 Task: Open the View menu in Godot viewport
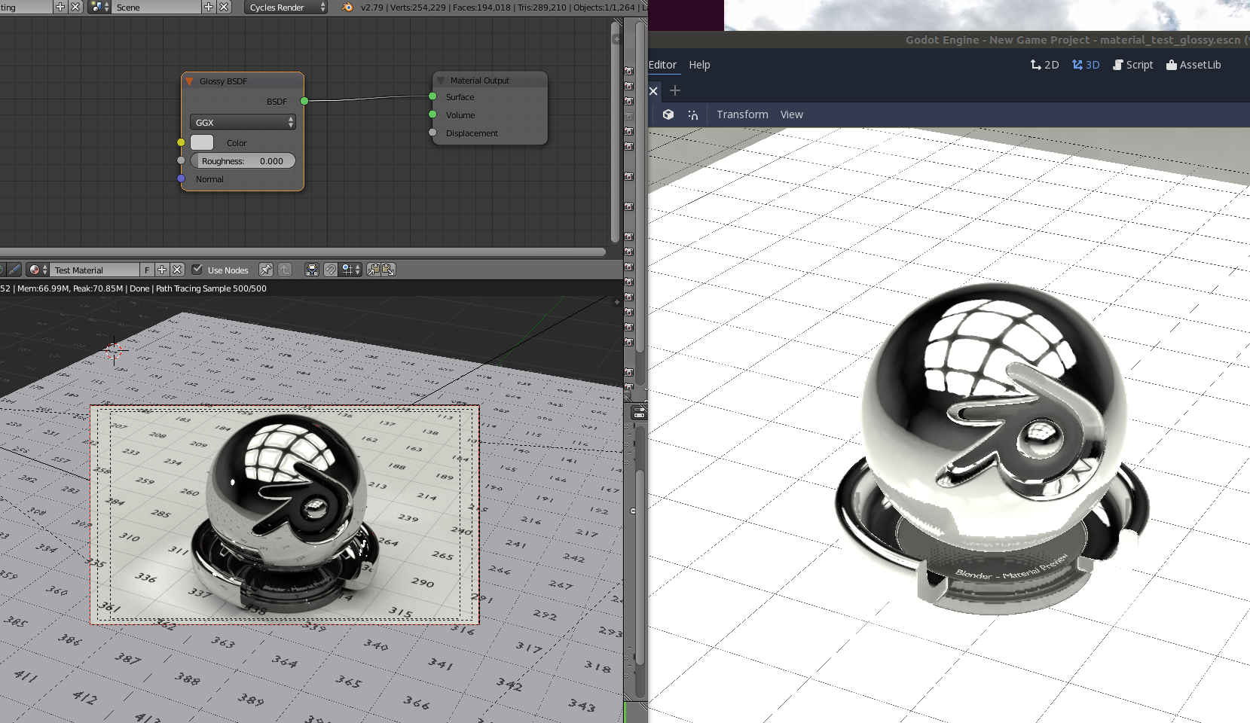pyautogui.click(x=791, y=114)
